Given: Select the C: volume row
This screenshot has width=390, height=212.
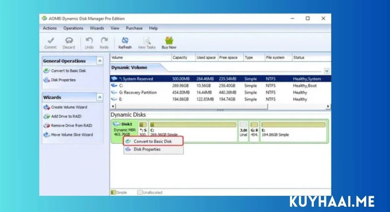Looking at the screenshot, I should tap(220, 86).
